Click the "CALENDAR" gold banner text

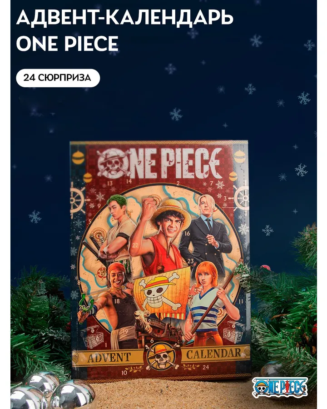213,354
